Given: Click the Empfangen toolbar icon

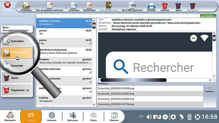Looking at the screenshot, I should click(26, 6).
